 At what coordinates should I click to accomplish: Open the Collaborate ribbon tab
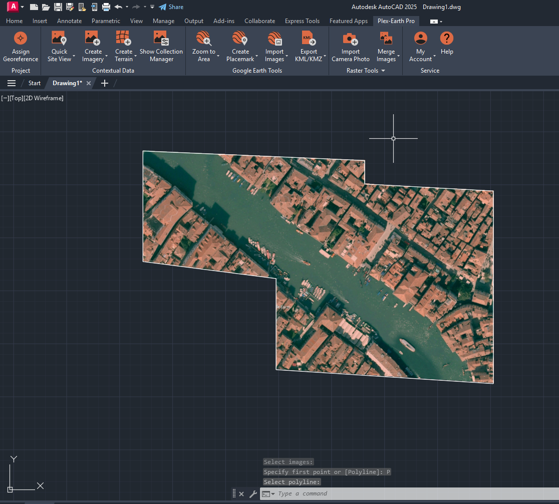[259, 21]
